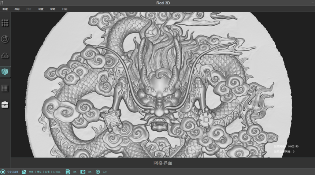
Task: Click the marker dots grid icon in sidebar
Action: point(5,23)
